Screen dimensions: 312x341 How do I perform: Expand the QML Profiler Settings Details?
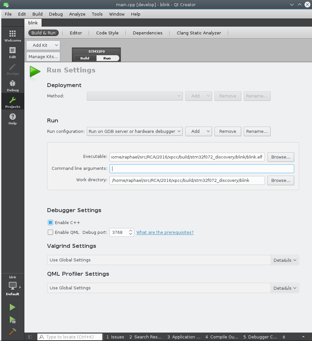coord(285,288)
